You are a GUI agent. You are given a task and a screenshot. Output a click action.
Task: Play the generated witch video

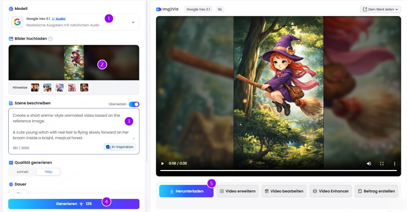[x=162, y=163]
